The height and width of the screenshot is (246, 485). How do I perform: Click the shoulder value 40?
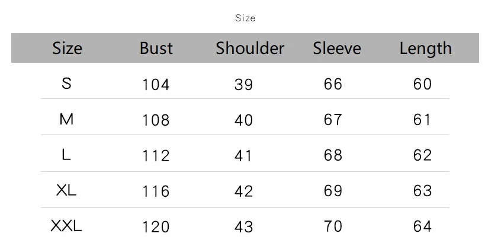(x=243, y=120)
